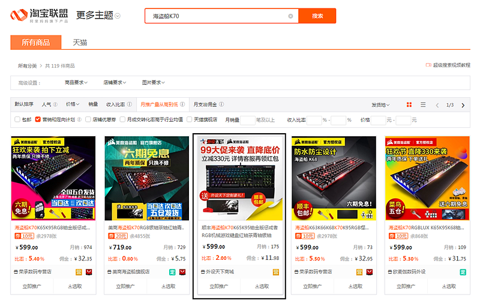Open 99大促来袭 product thumbnail
The image size is (480, 300).
point(241,178)
